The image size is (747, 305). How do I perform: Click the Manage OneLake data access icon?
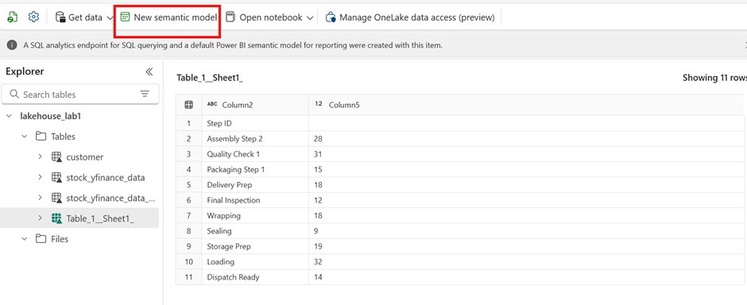click(x=331, y=17)
